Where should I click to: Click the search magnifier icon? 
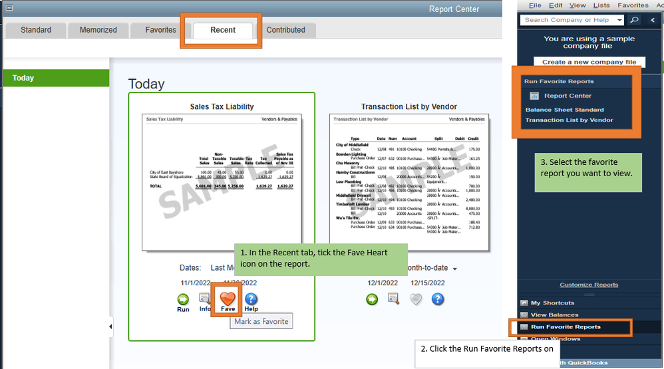click(634, 20)
